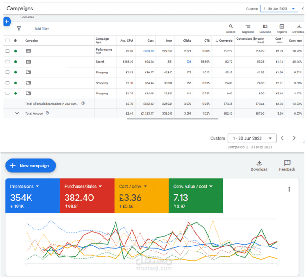Click help icon next to Total Account

47,113
